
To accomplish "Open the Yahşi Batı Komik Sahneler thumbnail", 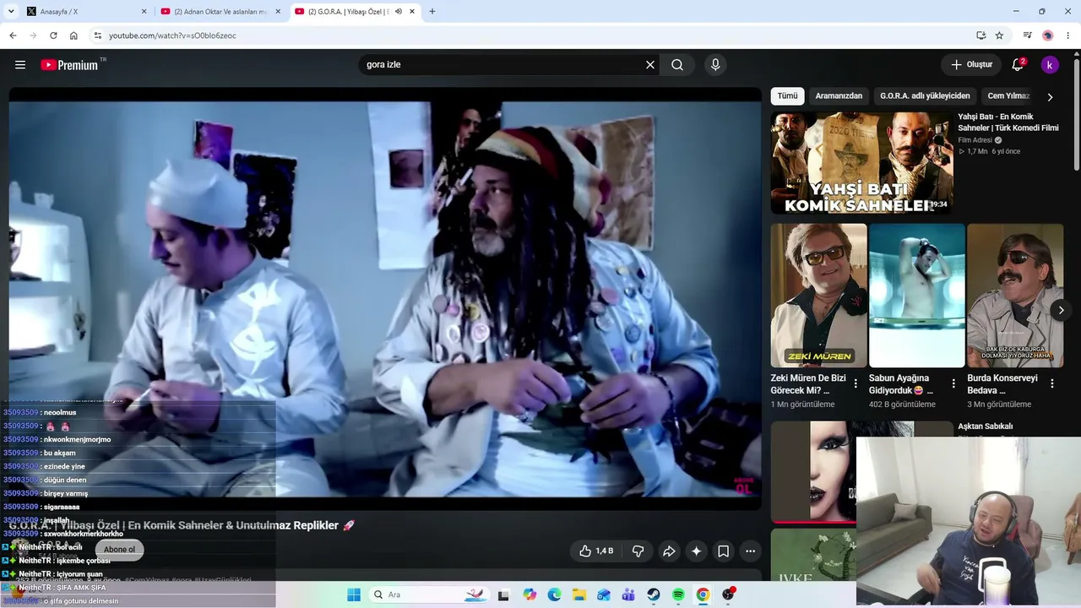I will coord(861,164).
